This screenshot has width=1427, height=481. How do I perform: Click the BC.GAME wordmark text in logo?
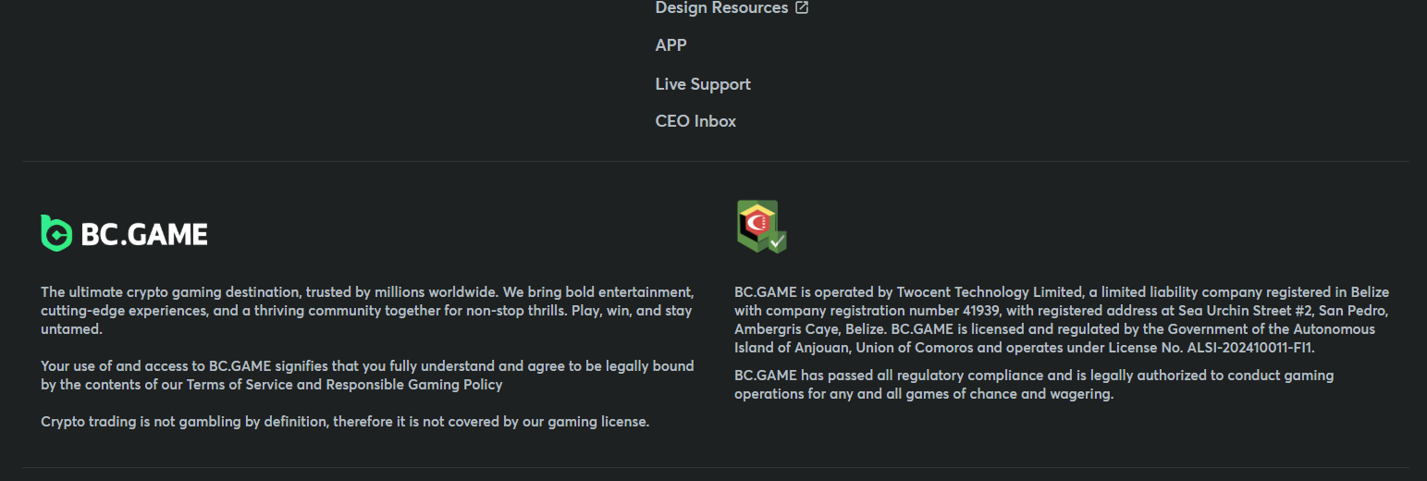144,235
